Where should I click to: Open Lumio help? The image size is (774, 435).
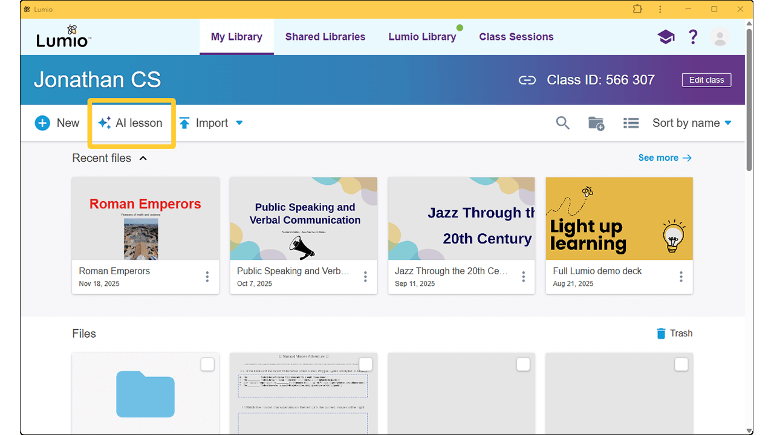click(x=693, y=37)
